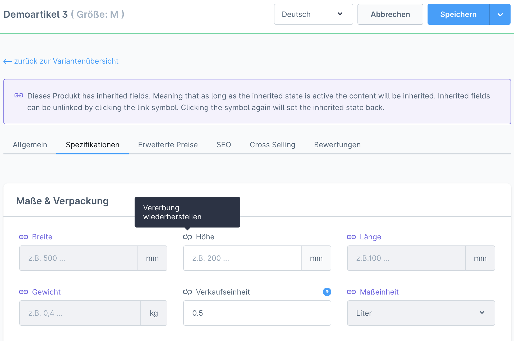Go back to Variantenübersicht link
Screen dimensions: 514x341
coord(66,61)
